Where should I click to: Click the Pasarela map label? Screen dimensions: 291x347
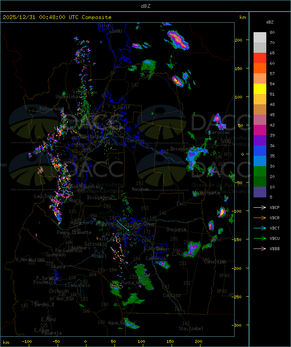click(51, 333)
